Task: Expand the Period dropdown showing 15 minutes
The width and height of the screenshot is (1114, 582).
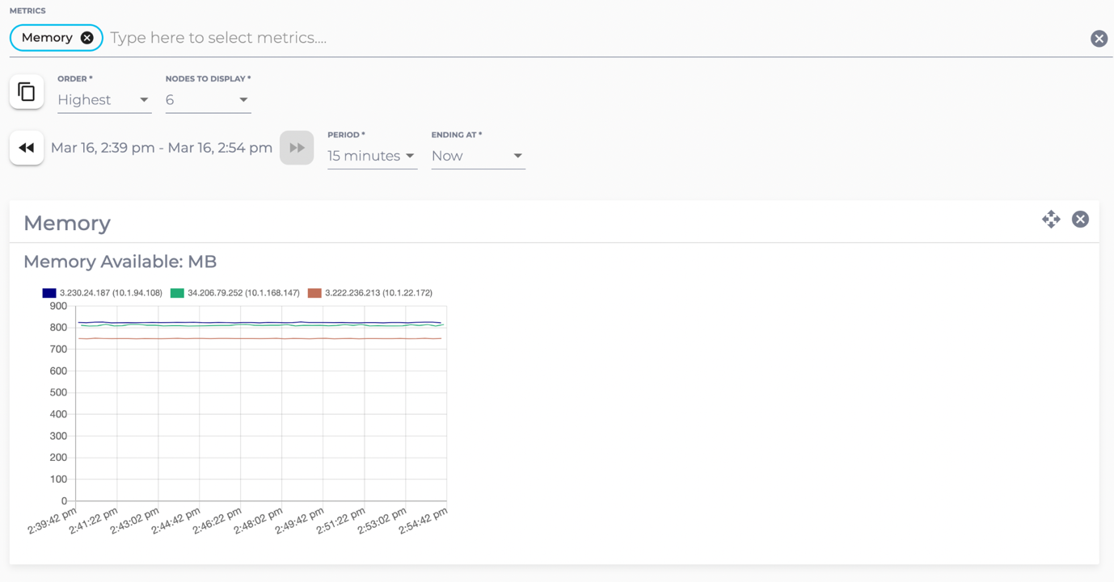Action: [x=371, y=156]
